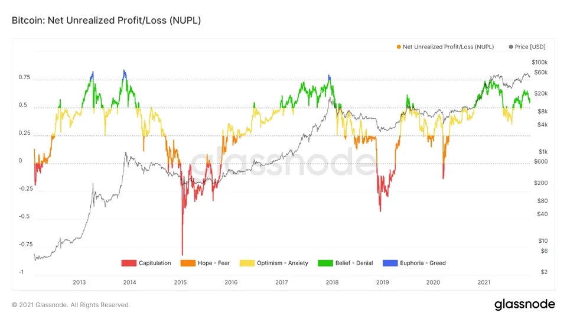Select the Capitulation legend label
Viewport: 567px width, 319px height.
coord(155,263)
